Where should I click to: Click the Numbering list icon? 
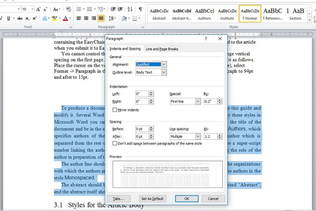click(x=90, y=9)
